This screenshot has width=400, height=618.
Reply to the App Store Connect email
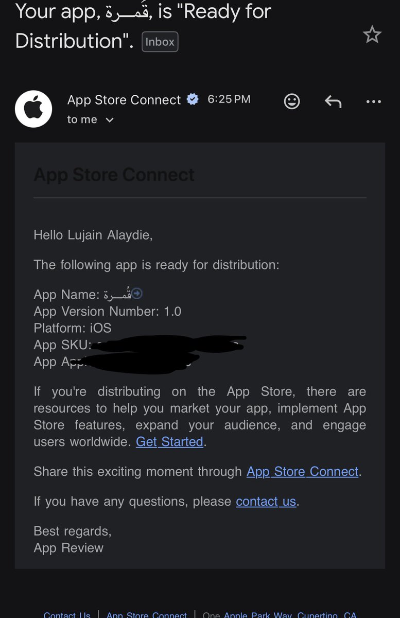[333, 102]
